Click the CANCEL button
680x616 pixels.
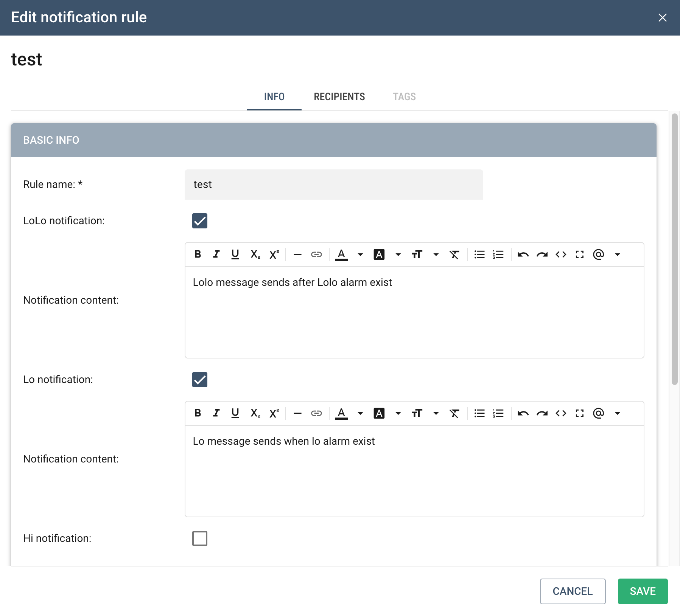click(x=573, y=591)
